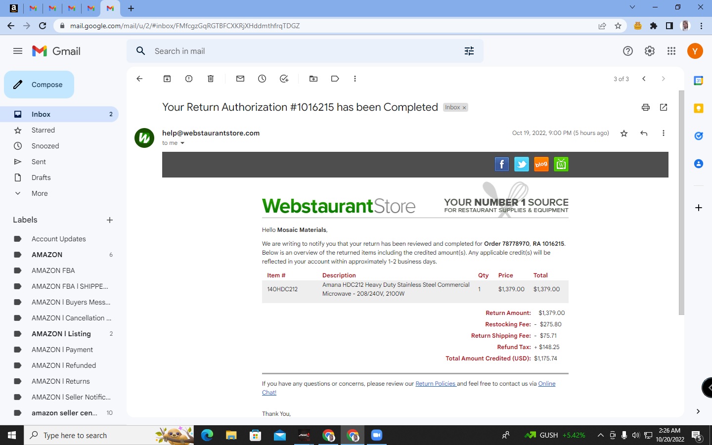Remove the Inbox label from conversation
This screenshot has width=712, height=445.
(x=464, y=108)
